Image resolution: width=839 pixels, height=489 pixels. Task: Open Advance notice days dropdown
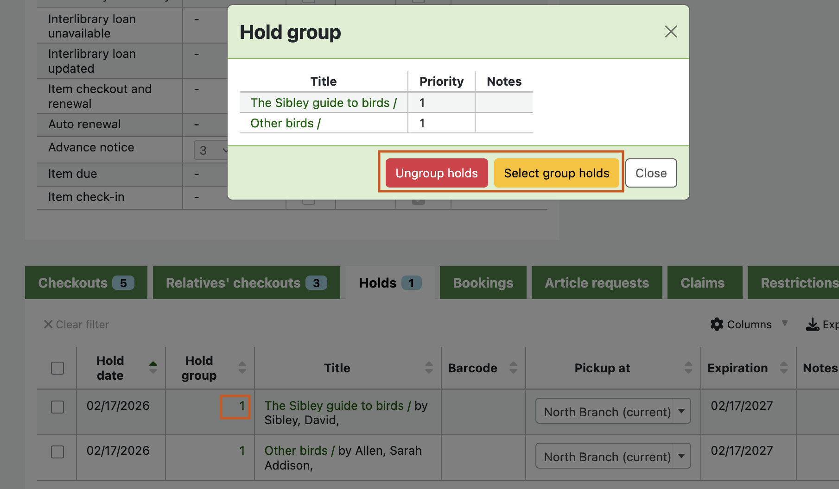[x=211, y=150]
